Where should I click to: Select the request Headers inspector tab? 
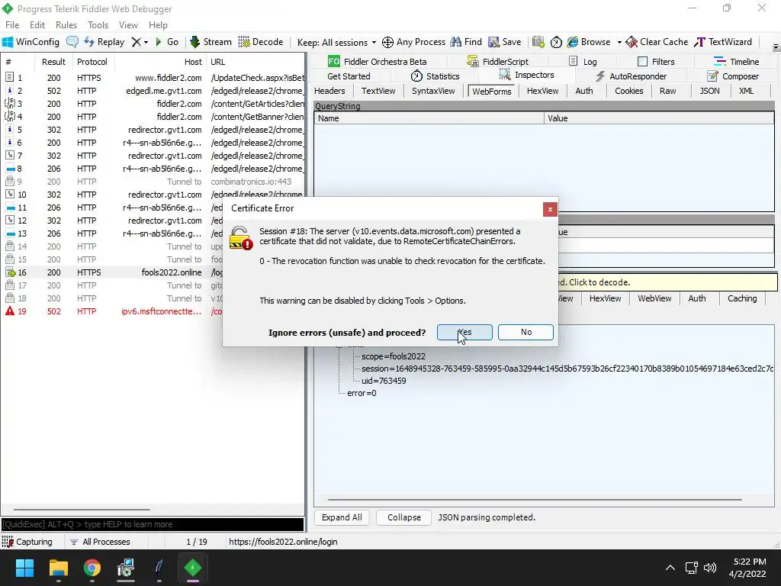(329, 92)
